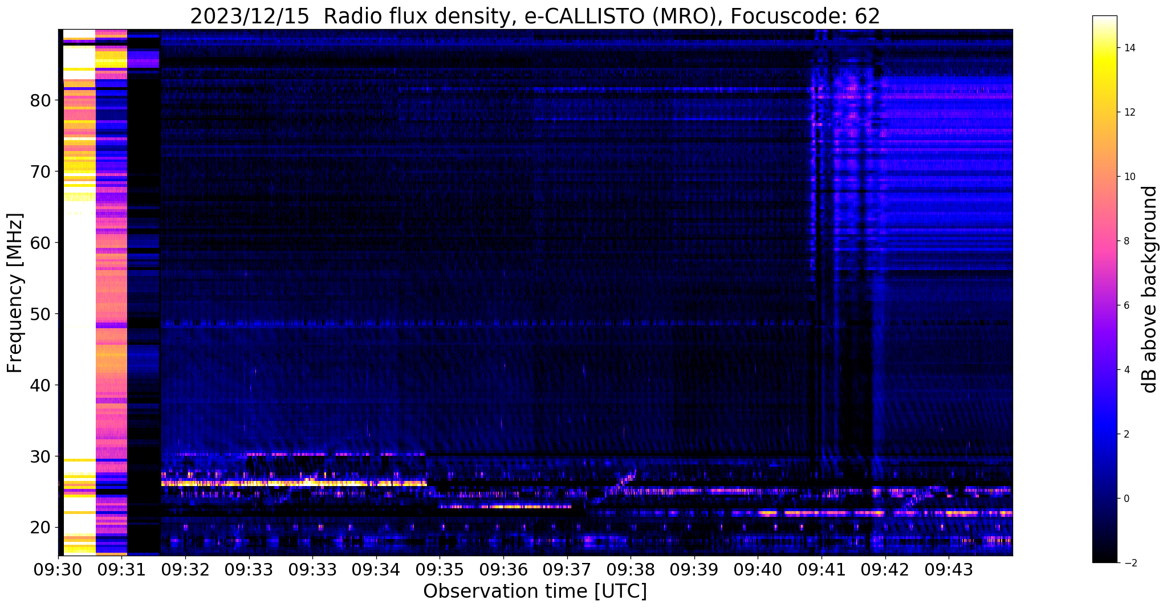The image size is (1167, 608).
Task: Click the 09:30 time tick label
Action: pyautogui.click(x=58, y=569)
